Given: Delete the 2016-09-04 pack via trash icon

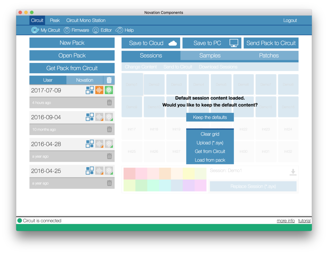Looking at the screenshot, I should (109, 129).
